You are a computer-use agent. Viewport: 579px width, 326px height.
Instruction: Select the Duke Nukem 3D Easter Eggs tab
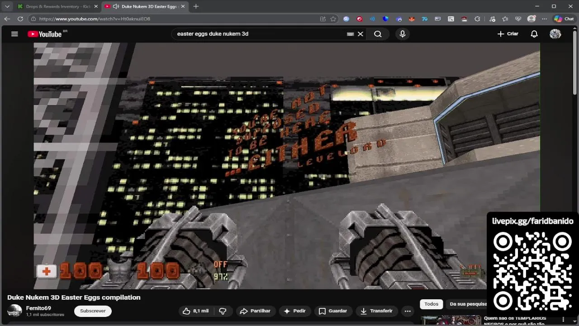[145, 6]
